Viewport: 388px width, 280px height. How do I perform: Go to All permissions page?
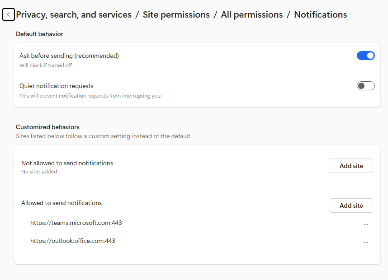[x=251, y=14]
